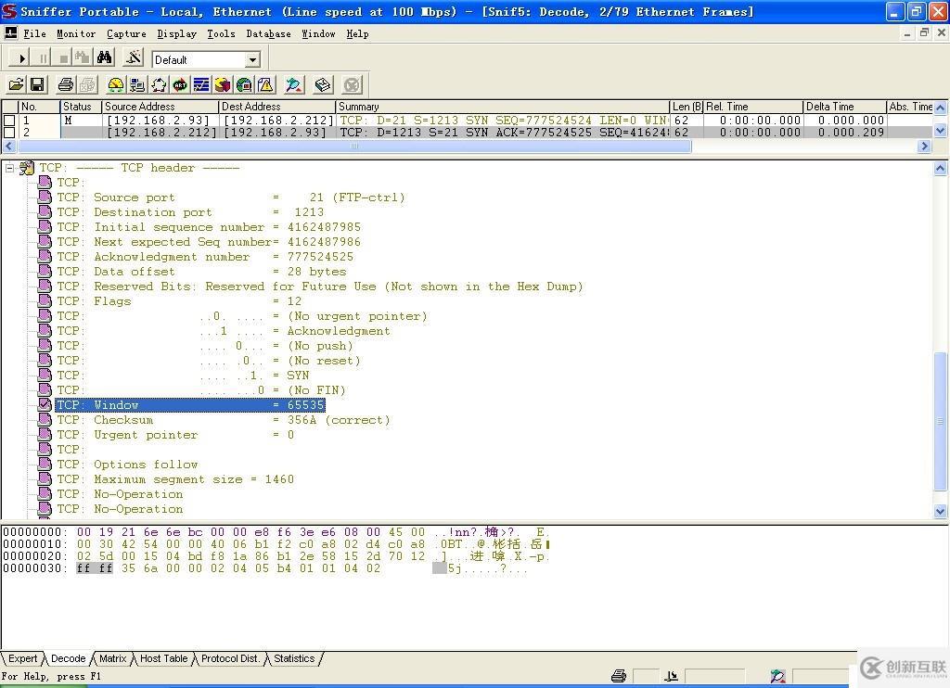Screen dimensions: 950x688
Task: Click the Status column header
Action: [x=81, y=107]
